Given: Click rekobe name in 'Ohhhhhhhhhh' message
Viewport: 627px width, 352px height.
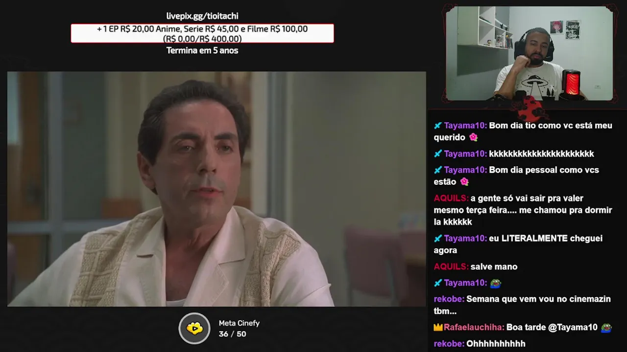Looking at the screenshot, I should [x=449, y=344].
